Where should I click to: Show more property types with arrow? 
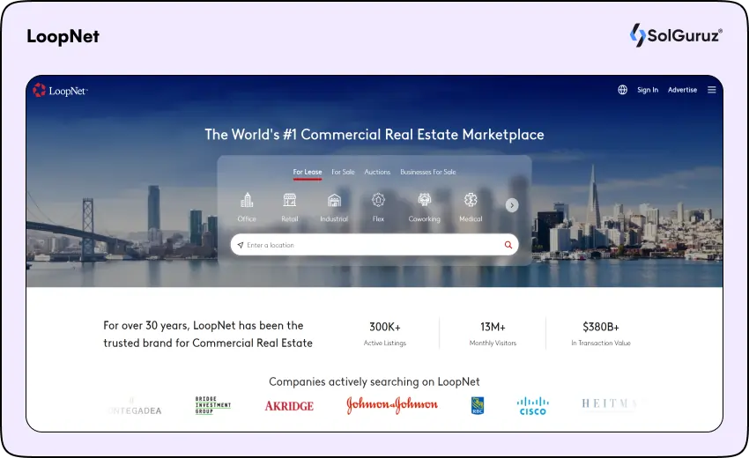(512, 205)
